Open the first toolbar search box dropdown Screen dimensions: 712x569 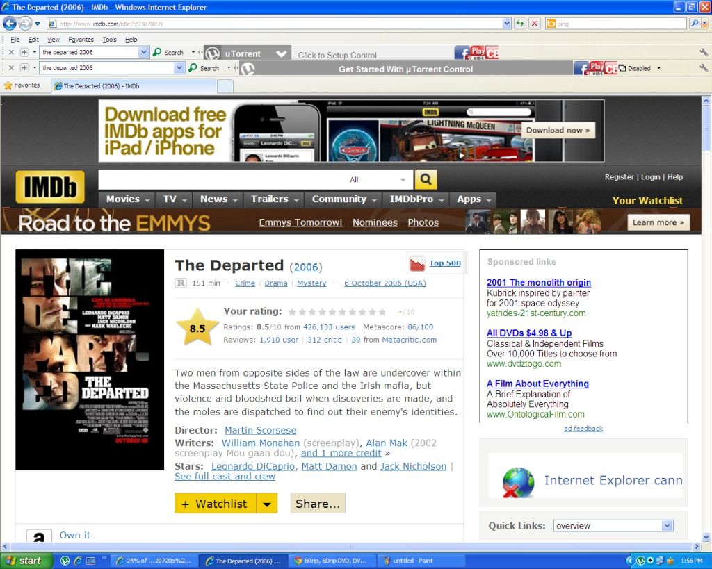pyautogui.click(x=143, y=52)
